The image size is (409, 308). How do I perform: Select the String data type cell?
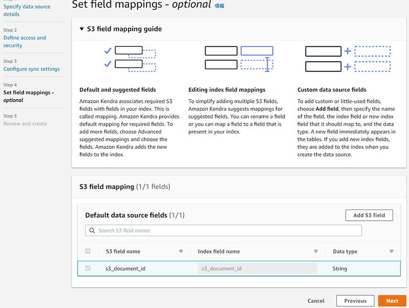pyautogui.click(x=339, y=268)
